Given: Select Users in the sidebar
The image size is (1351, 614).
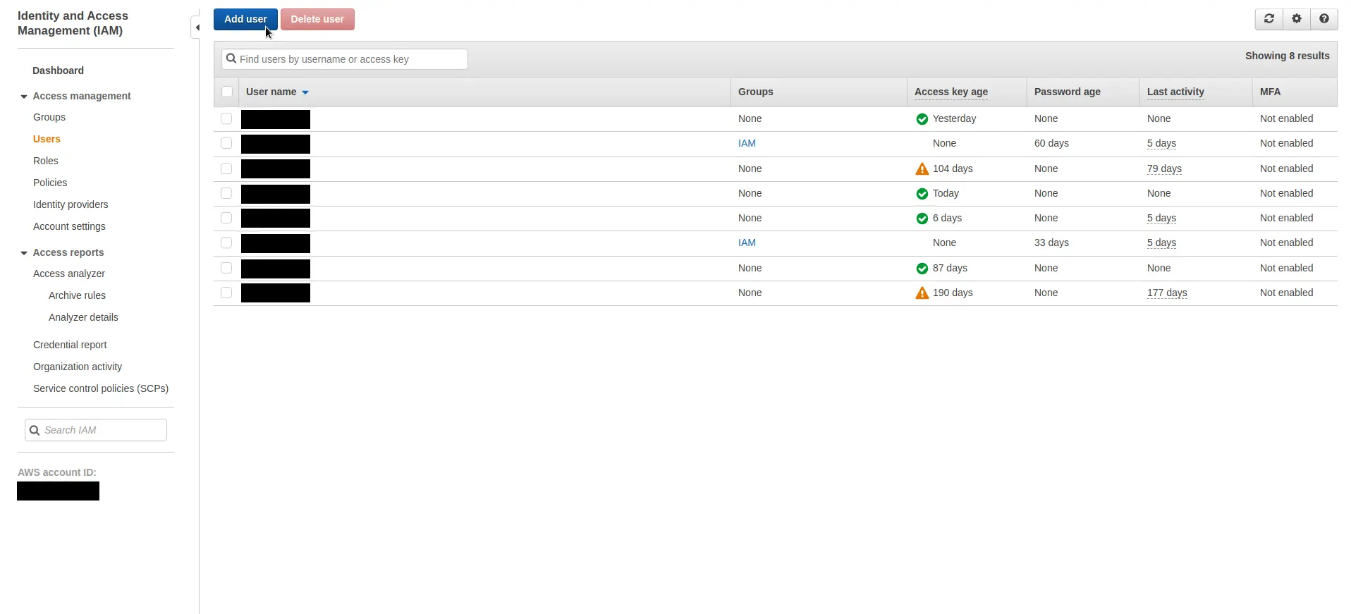Looking at the screenshot, I should [47, 139].
